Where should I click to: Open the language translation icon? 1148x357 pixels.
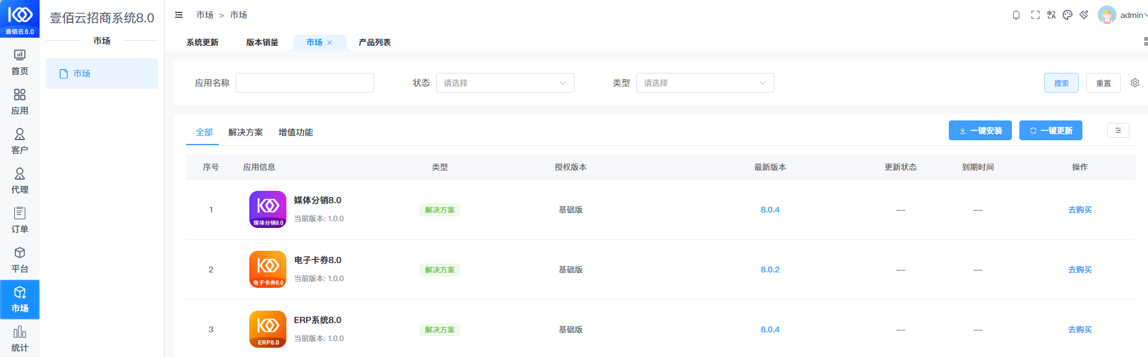coord(1052,15)
